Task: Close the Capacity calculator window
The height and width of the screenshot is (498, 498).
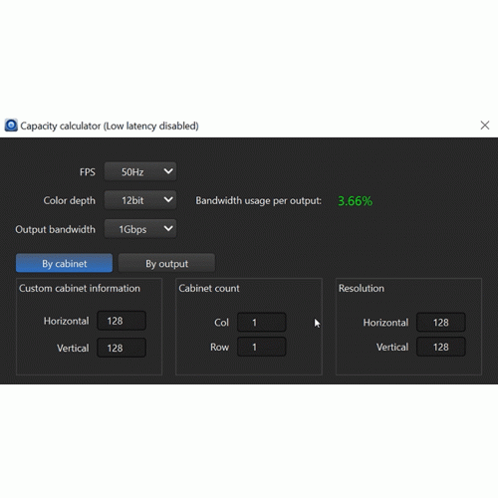Action: point(485,125)
